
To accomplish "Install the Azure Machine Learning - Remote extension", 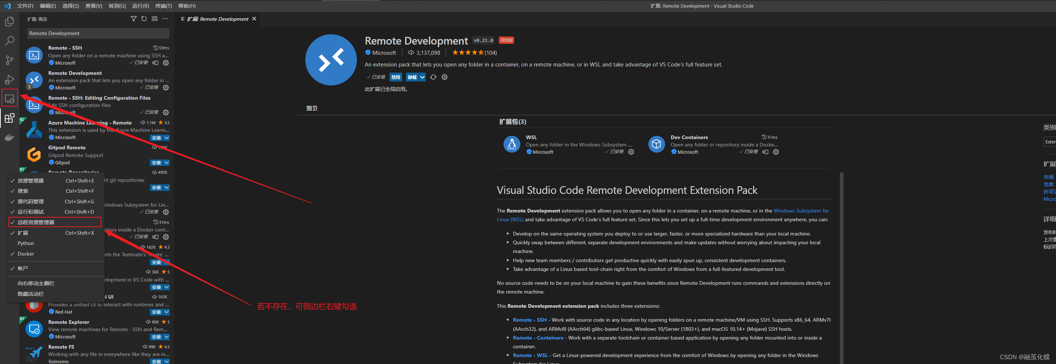I will [156, 138].
